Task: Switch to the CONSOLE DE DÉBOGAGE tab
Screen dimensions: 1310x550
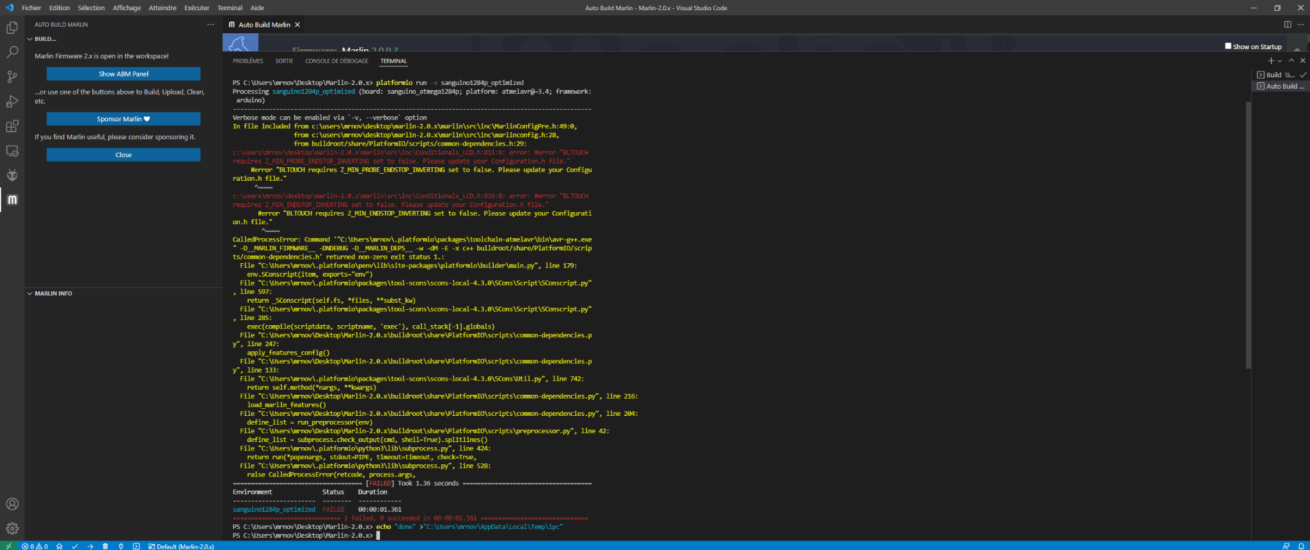Action: [x=336, y=61]
